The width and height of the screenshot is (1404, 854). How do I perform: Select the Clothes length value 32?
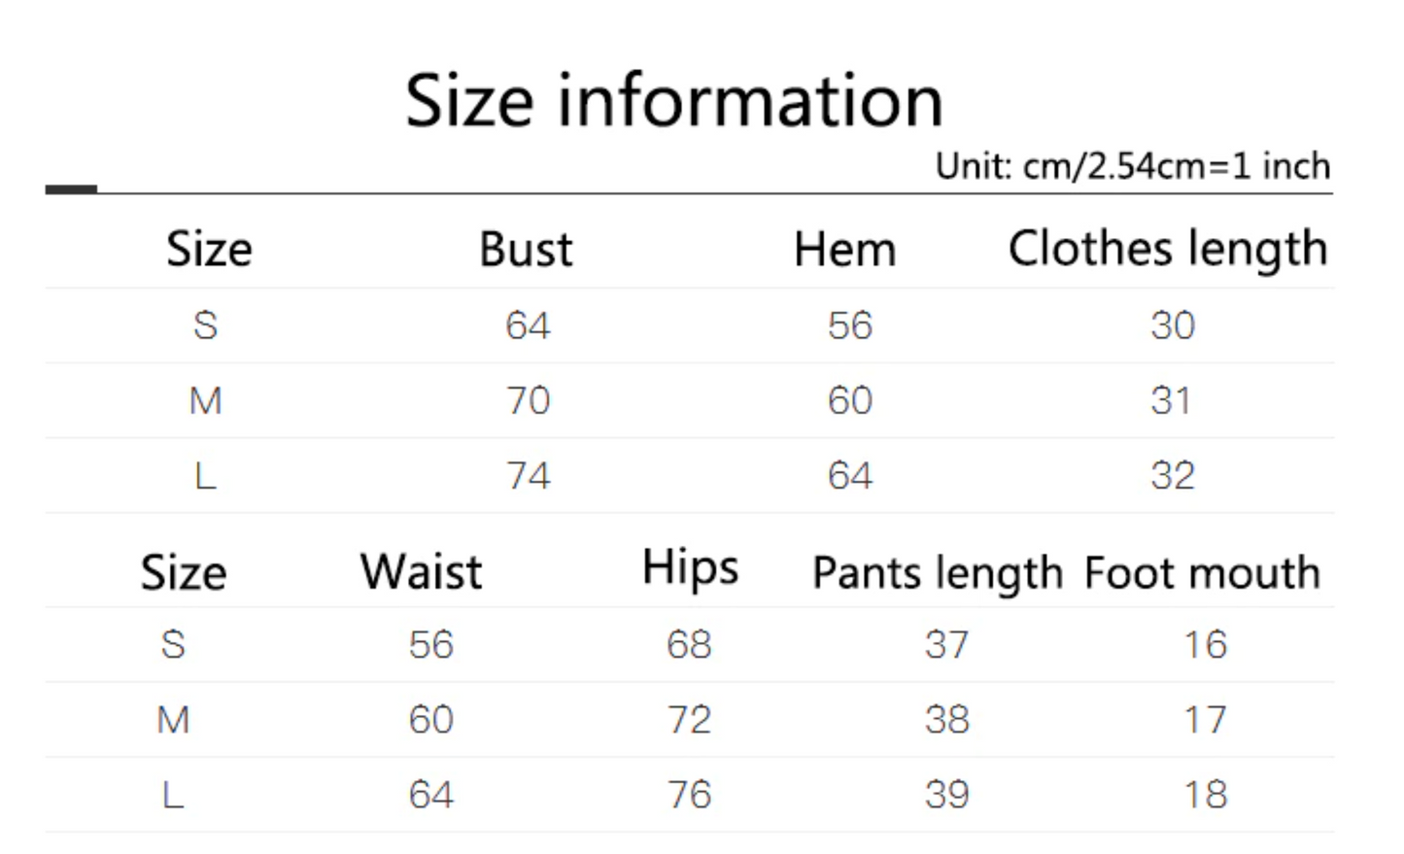point(1172,475)
